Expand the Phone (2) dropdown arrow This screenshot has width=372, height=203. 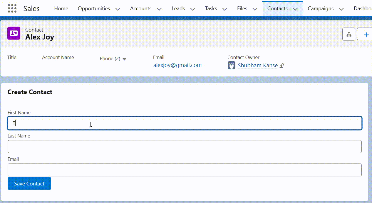click(124, 59)
